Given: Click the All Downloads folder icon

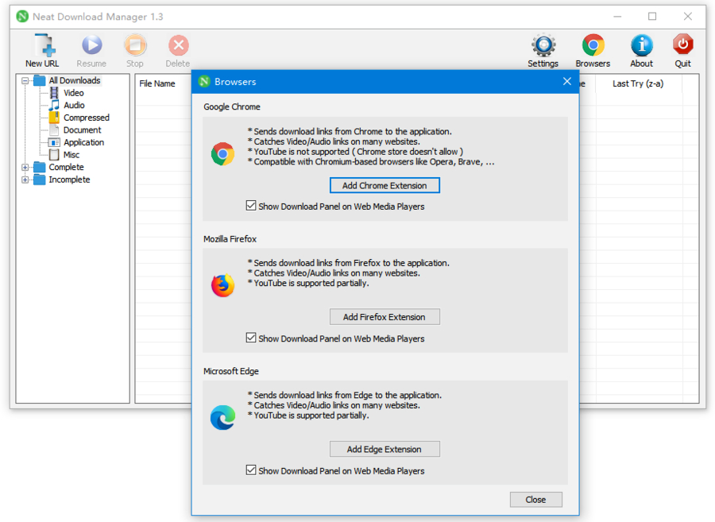Looking at the screenshot, I should pyautogui.click(x=41, y=80).
